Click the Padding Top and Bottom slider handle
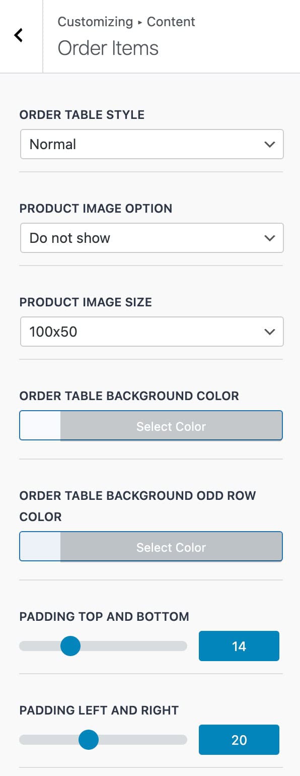 (x=70, y=646)
